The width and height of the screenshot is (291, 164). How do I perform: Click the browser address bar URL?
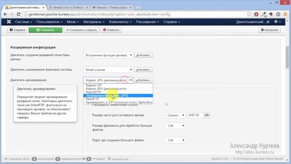99,14
